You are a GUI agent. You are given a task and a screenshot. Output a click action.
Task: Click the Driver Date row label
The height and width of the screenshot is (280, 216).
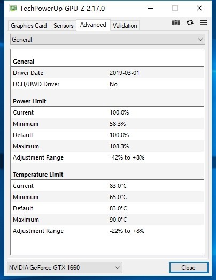pyautogui.click(x=28, y=73)
